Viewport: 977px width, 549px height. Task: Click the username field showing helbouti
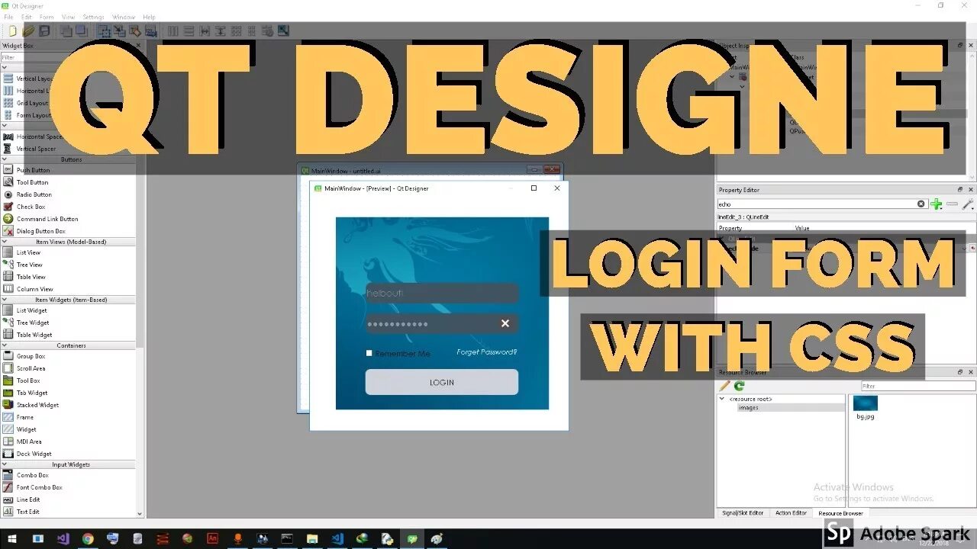point(442,293)
